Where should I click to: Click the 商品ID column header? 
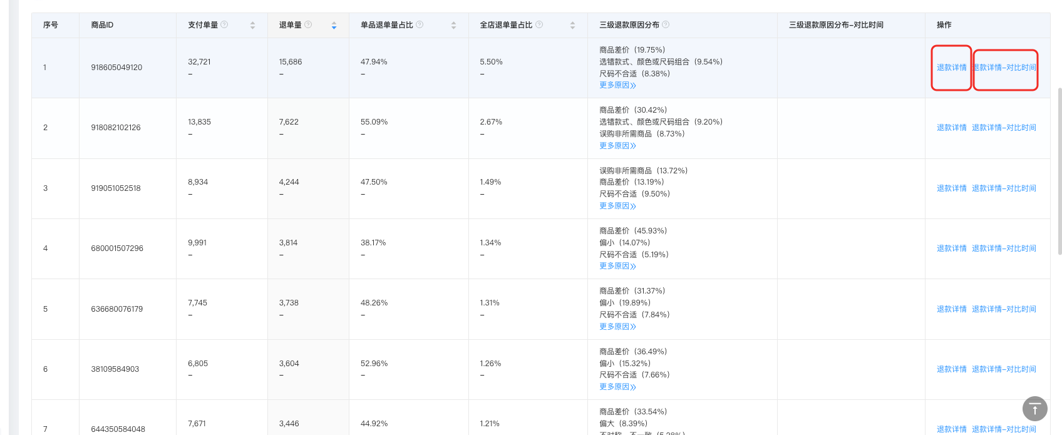point(102,25)
